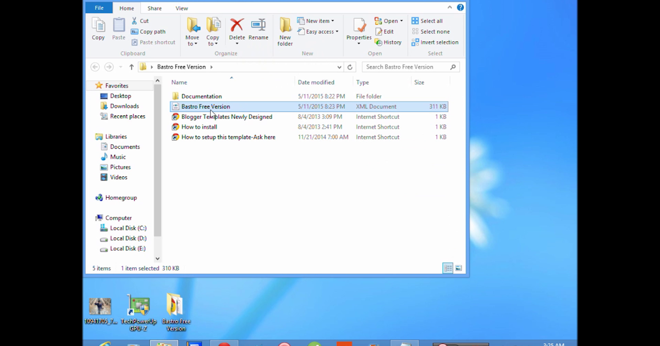
Task: Open the Move to menu
Action: pyautogui.click(x=193, y=32)
